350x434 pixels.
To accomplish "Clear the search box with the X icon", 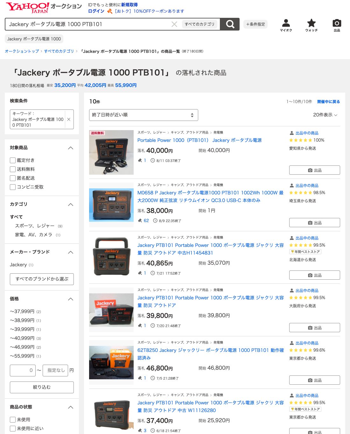I will pyautogui.click(x=174, y=24).
